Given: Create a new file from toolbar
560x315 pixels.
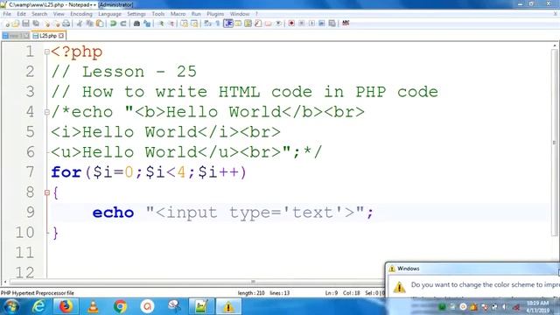Looking at the screenshot, I should 7,24.
